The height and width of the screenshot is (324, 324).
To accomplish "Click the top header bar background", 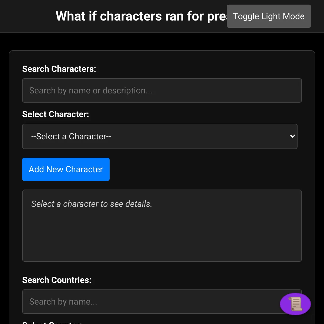I will tap(27, 16).
